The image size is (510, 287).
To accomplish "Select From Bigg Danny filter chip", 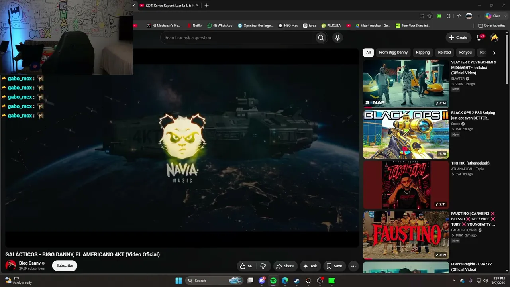I will (393, 52).
